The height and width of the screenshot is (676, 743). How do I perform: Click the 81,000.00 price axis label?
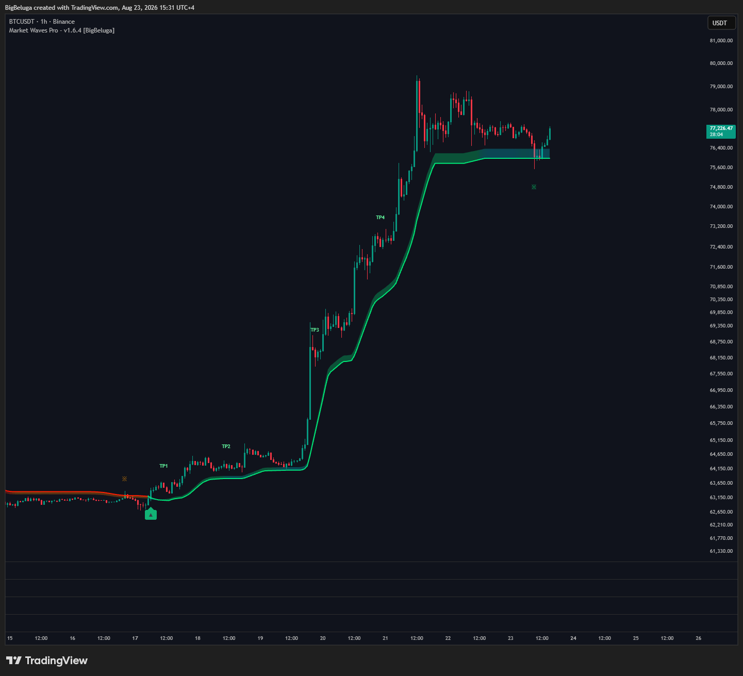coord(721,41)
